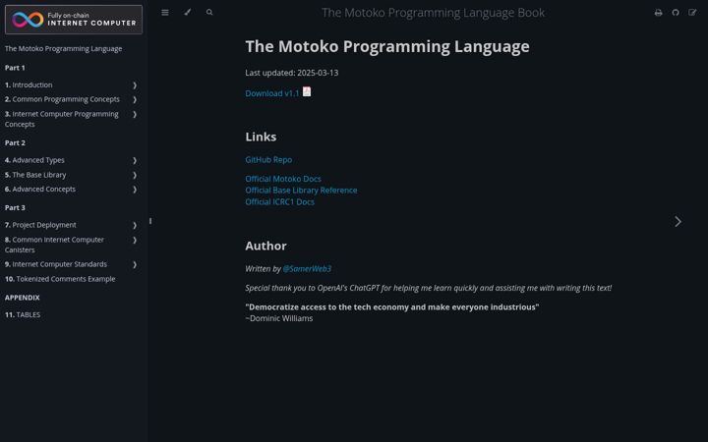Open chapter 11 TABLES
708x442 pixels.
point(23,315)
